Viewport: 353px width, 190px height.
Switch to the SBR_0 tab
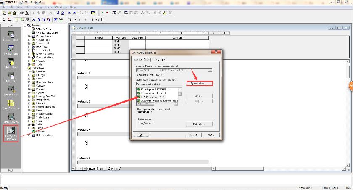pos(103,169)
